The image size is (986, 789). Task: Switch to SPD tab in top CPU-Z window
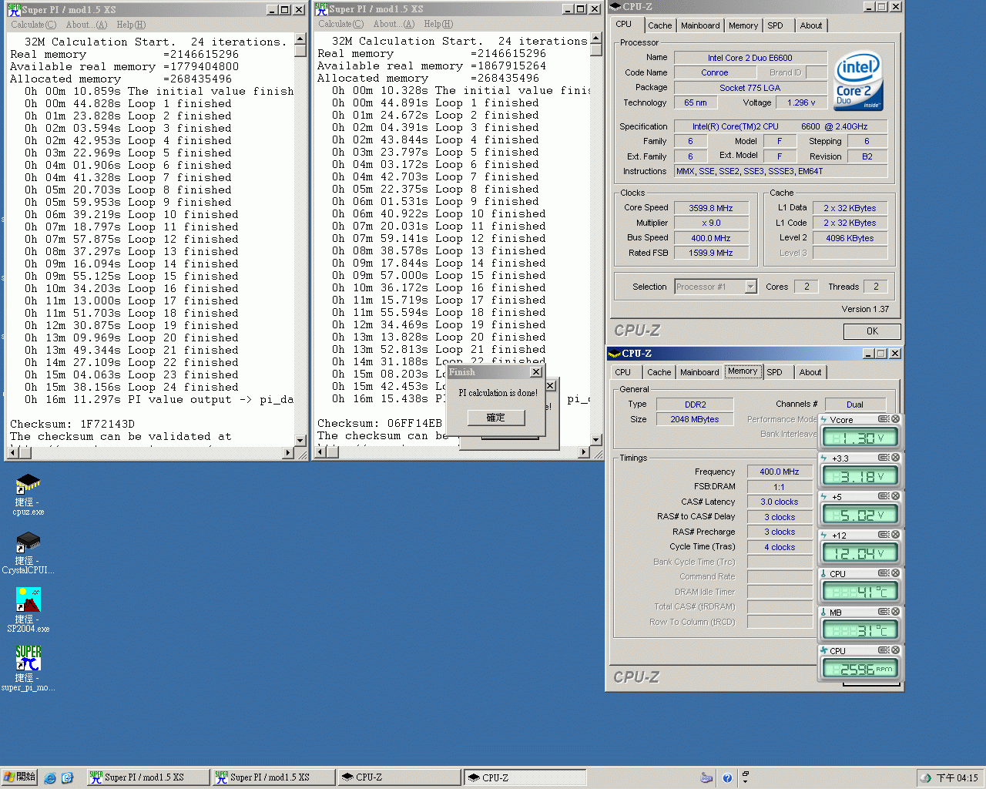(x=775, y=25)
